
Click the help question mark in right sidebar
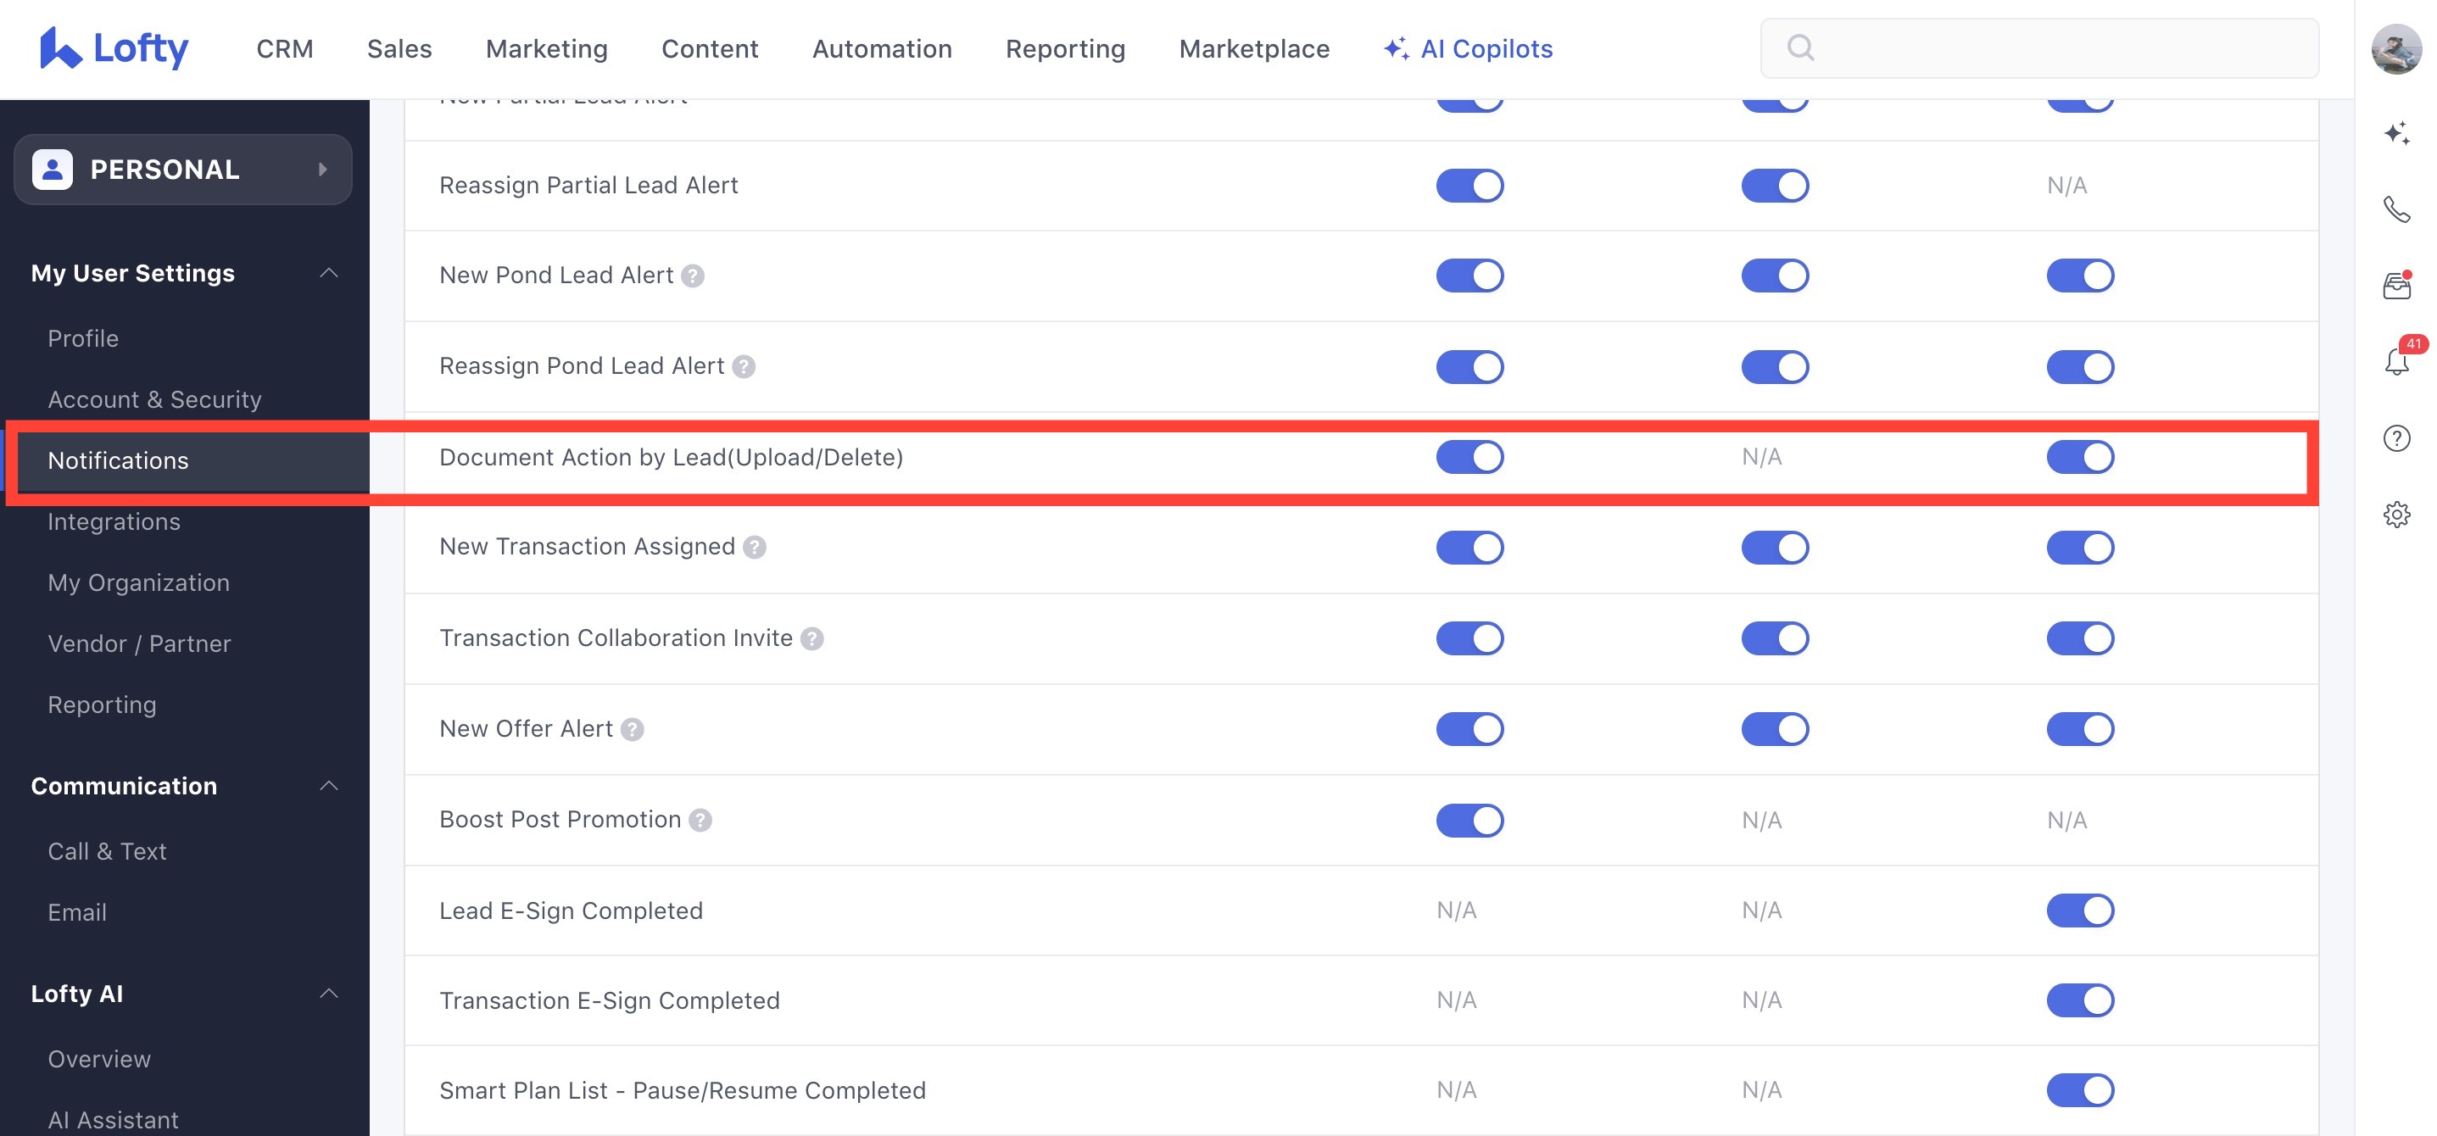[2395, 438]
